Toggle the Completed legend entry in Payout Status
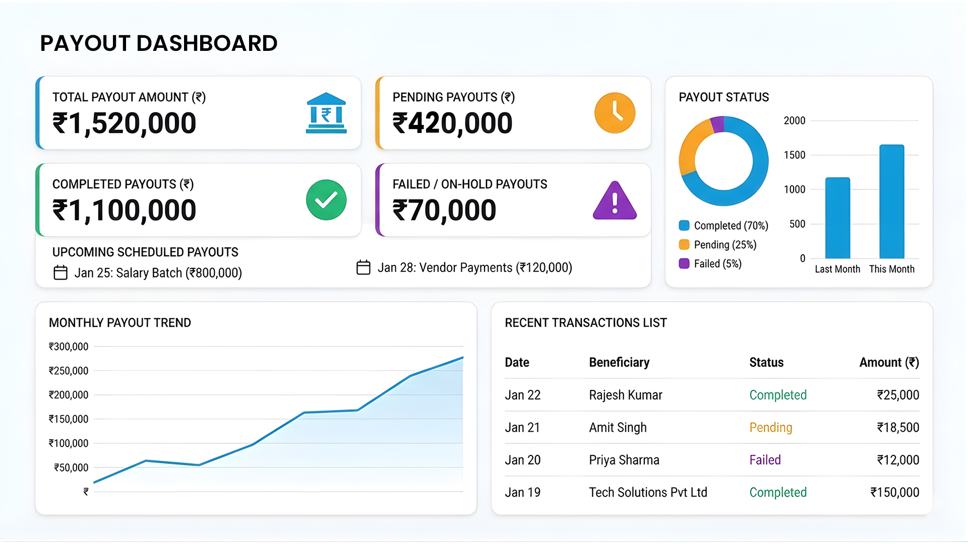968x544 pixels. pyautogui.click(x=723, y=226)
